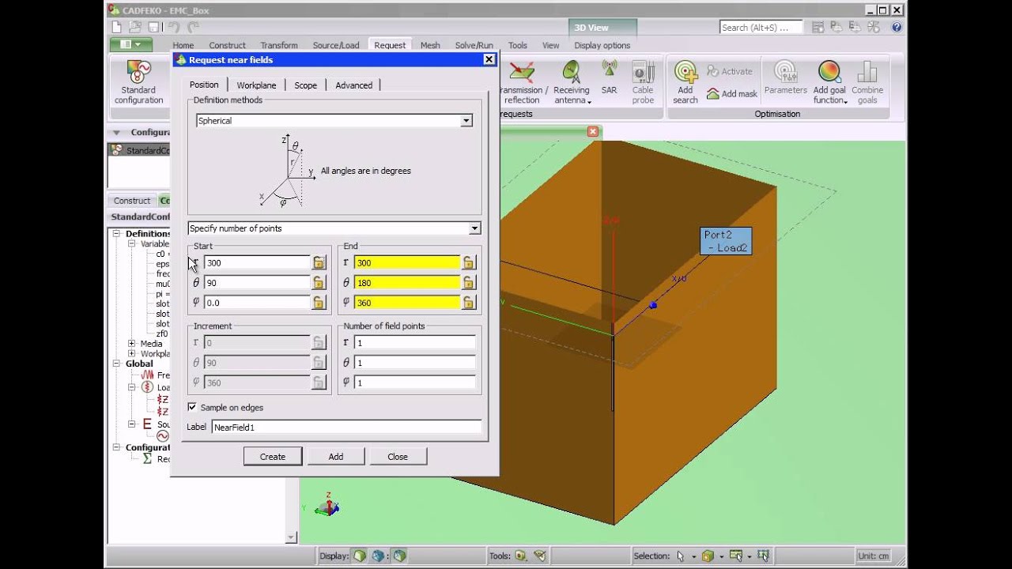This screenshot has height=569, width=1012.
Task: Click the Undo arrow
Action: [175, 27]
